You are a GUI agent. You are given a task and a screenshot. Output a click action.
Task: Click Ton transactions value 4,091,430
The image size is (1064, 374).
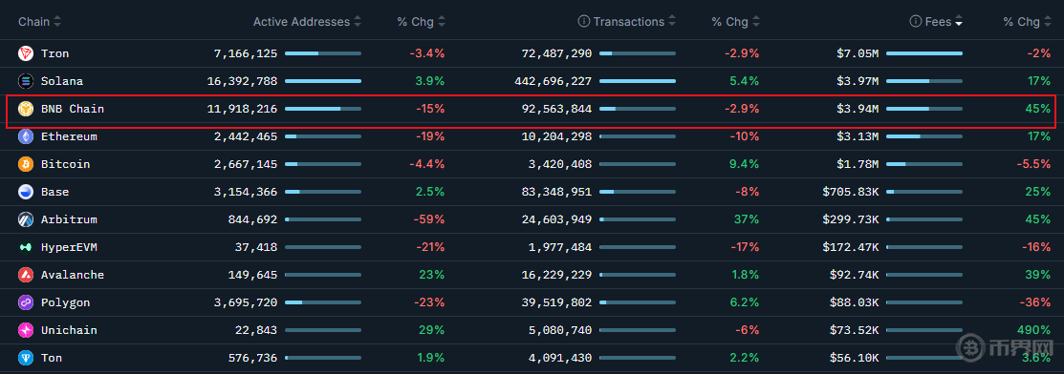(x=560, y=358)
